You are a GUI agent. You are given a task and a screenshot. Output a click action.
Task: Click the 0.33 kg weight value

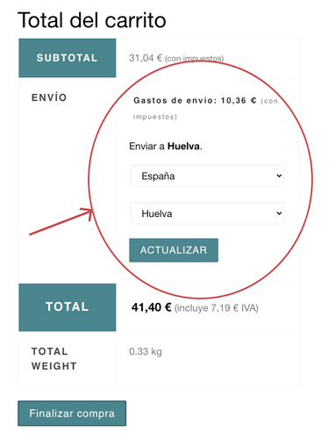point(146,351)
